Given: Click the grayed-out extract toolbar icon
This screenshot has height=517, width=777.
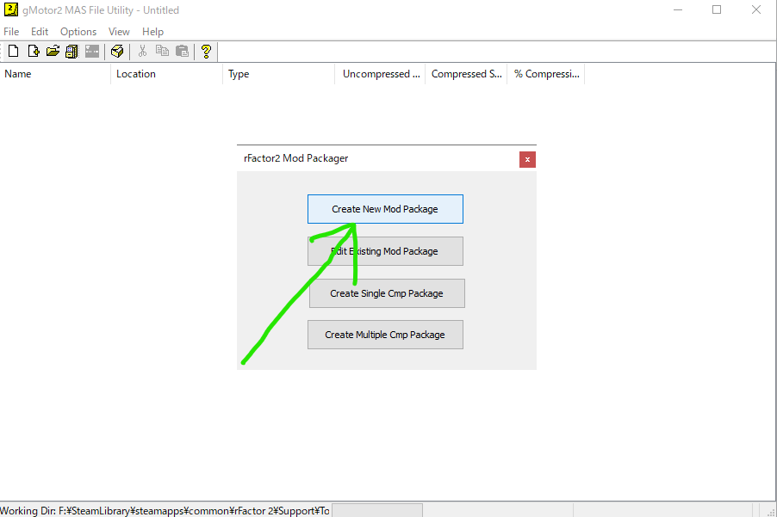Looking at the screenshot, I should click(91, 51).
